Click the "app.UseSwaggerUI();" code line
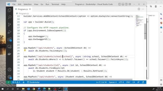Viewport: 163px width, 91px height. 39,39
